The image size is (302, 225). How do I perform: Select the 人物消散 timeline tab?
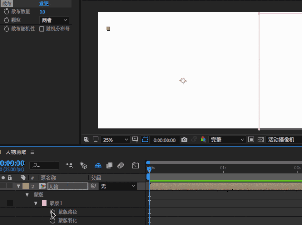pos(17,152)
